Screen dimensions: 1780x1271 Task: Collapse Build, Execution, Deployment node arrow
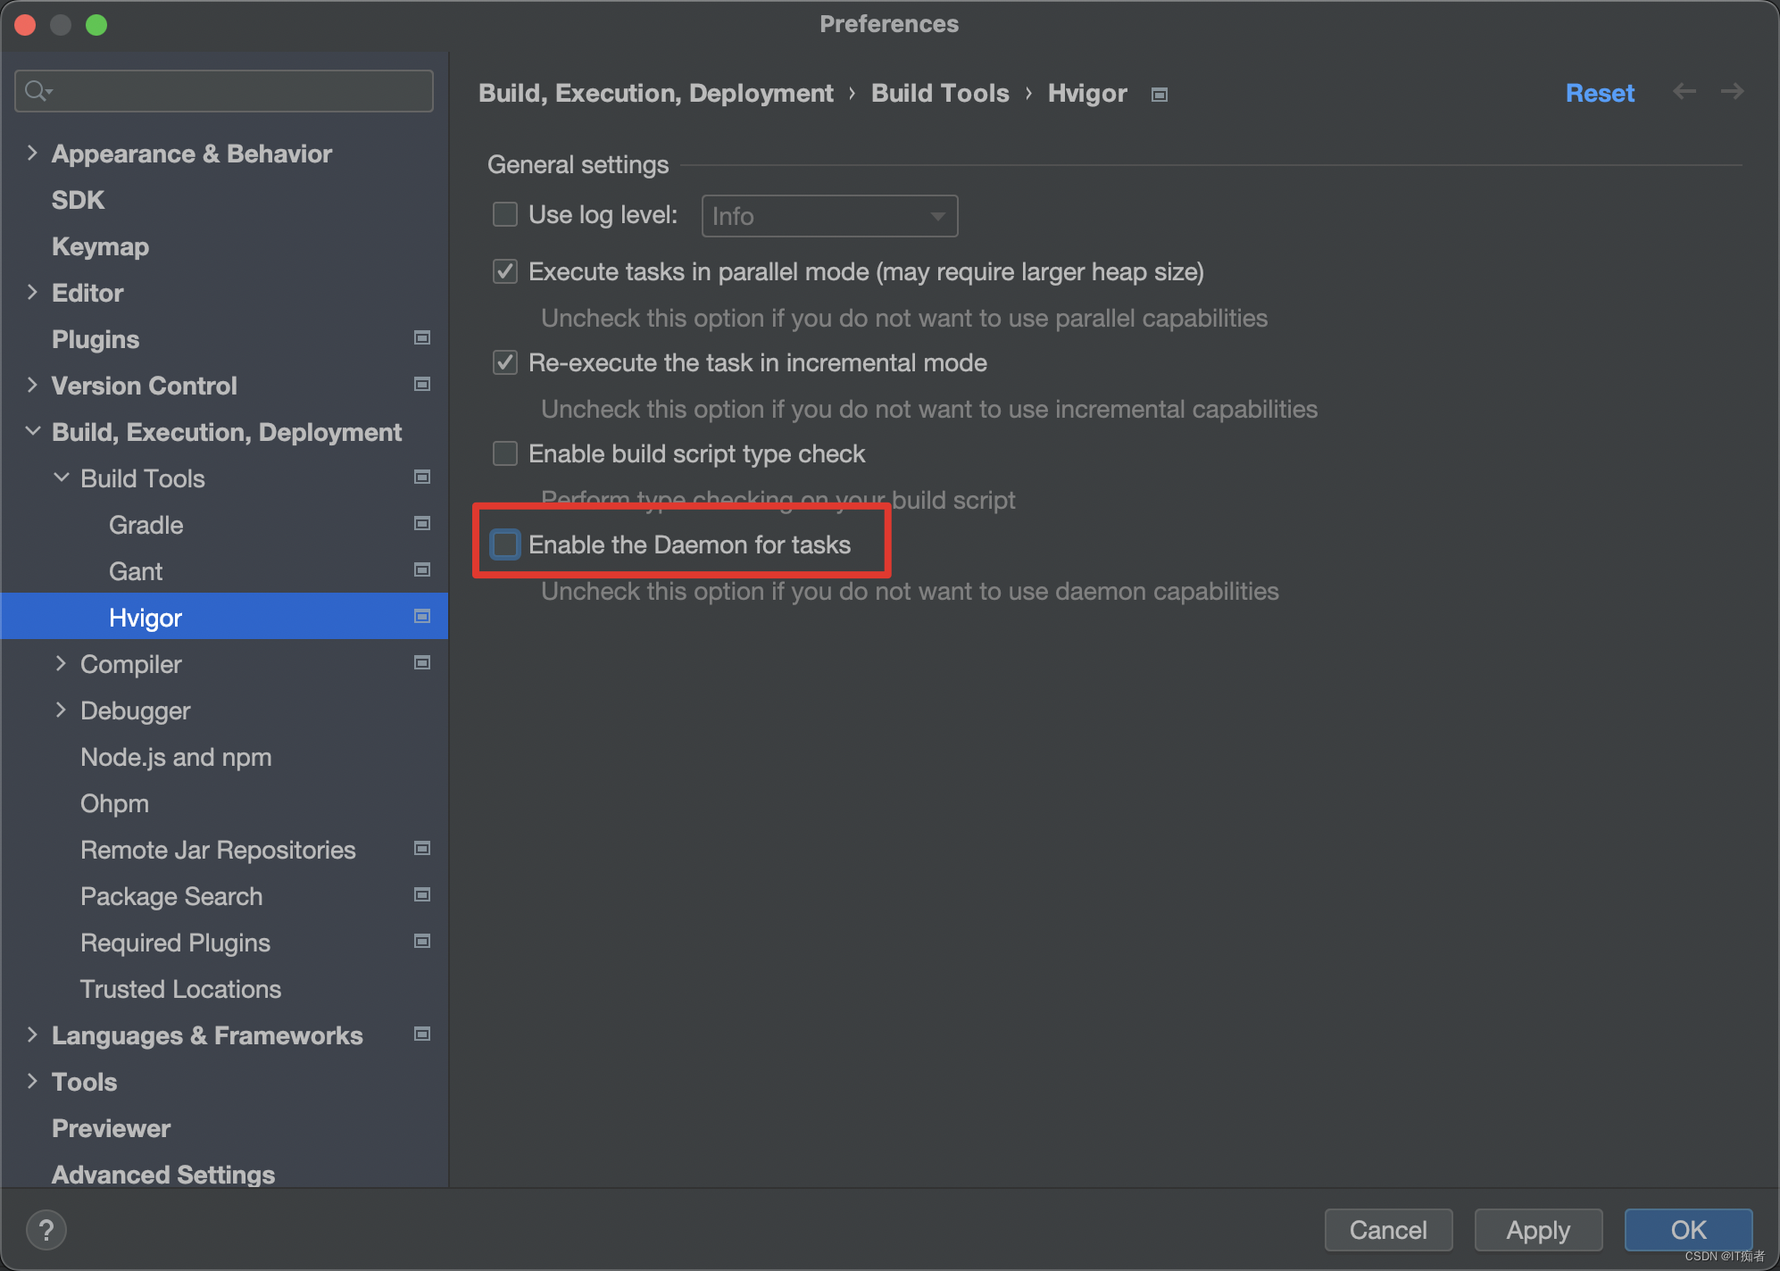point(32,432)
